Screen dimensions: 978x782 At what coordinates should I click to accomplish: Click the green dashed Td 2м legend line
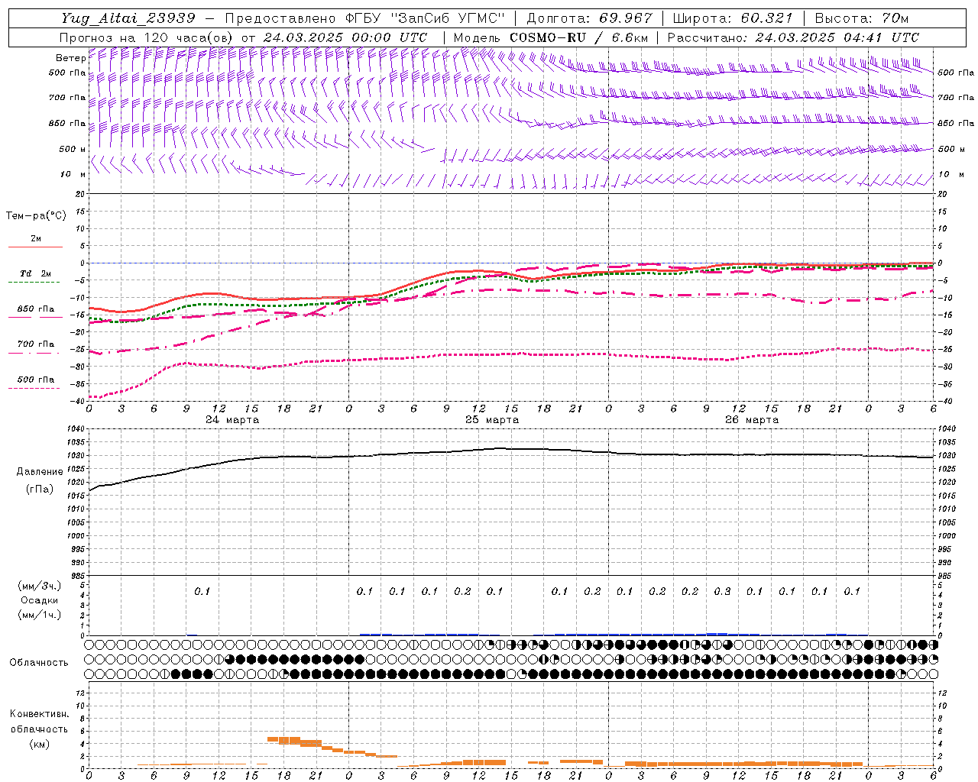click(x=34, y=283)
